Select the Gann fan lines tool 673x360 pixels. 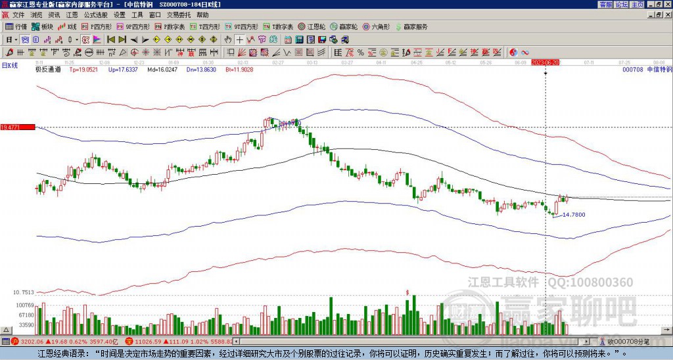coord(242,53)
